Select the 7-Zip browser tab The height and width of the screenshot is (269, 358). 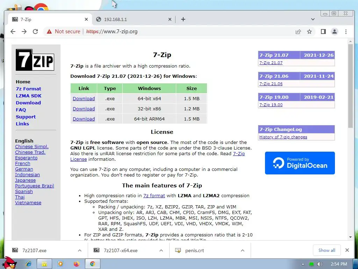[50, 20]
